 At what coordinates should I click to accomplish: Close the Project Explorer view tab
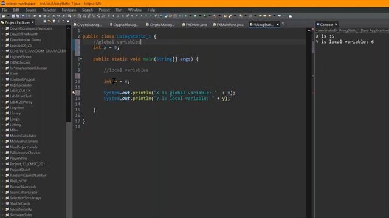click(32, 22)
